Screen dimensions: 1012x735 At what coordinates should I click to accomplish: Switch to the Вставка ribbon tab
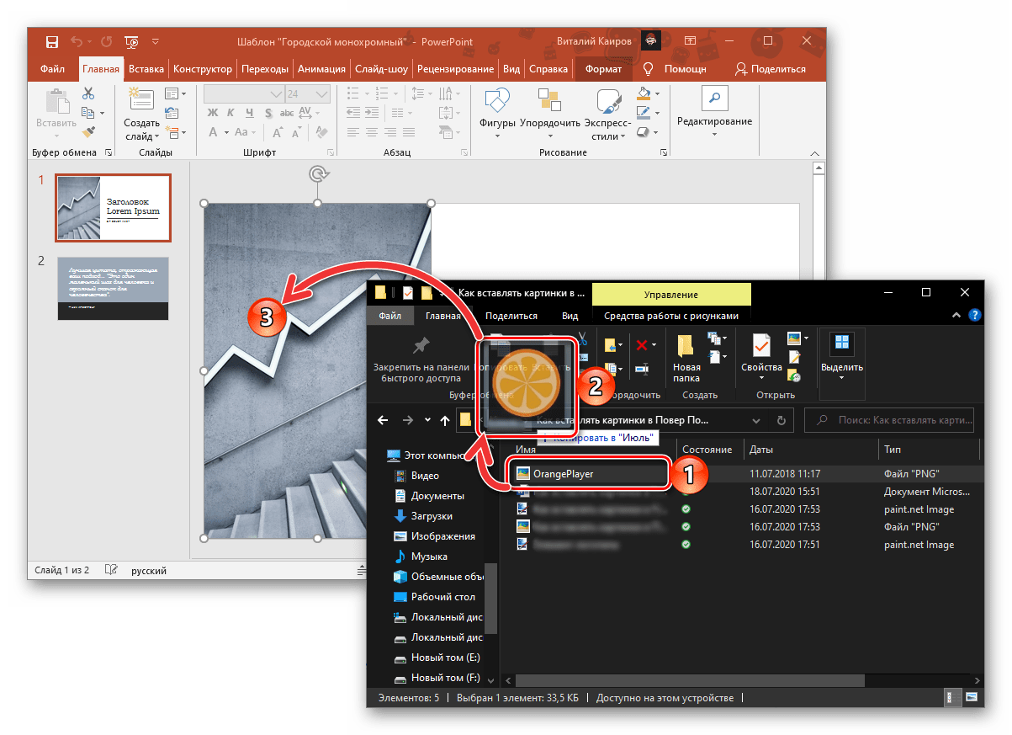tap(146, 69)
